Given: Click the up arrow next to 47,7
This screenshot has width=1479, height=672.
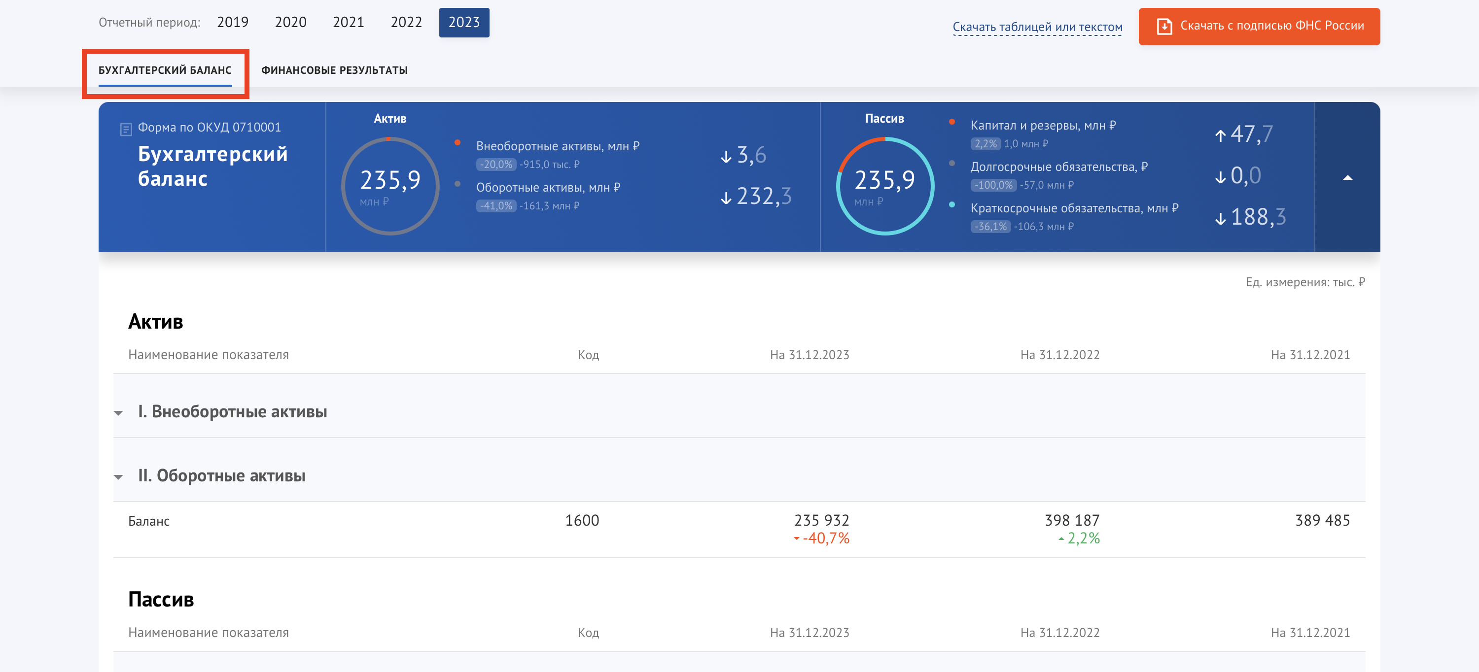Looking at the screenshot, I should coord(1220,135).
